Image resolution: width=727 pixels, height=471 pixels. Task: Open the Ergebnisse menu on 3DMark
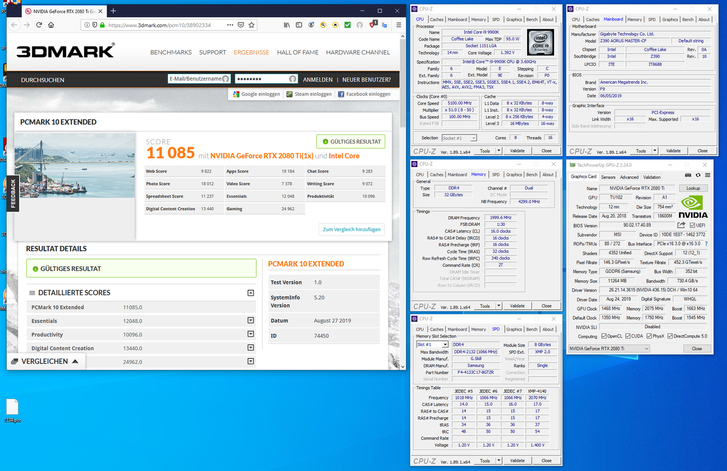pyautogui.click(x=252, y=52)
